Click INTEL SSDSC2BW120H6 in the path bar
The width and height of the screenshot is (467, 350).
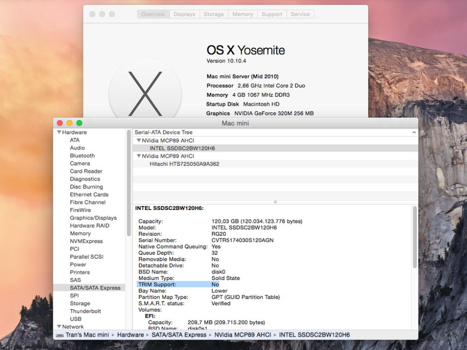point(314,335)
